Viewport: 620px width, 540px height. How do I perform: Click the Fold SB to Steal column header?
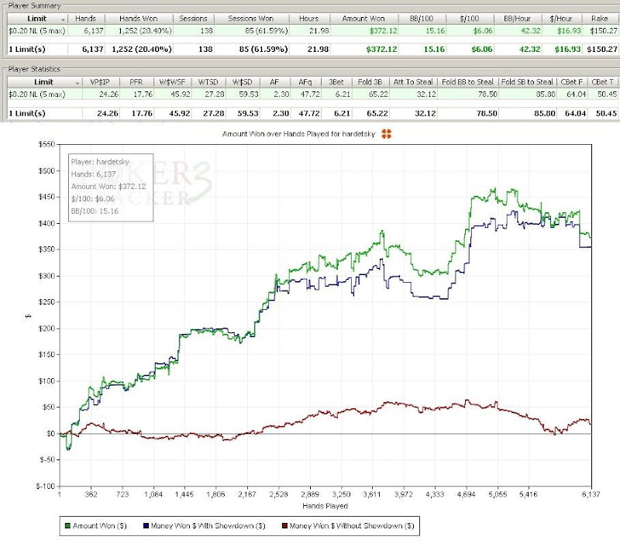[527, 82]
